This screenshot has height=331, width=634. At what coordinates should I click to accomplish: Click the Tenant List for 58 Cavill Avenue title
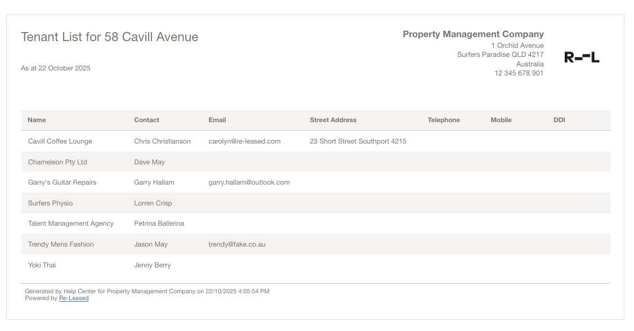point(109,37)
